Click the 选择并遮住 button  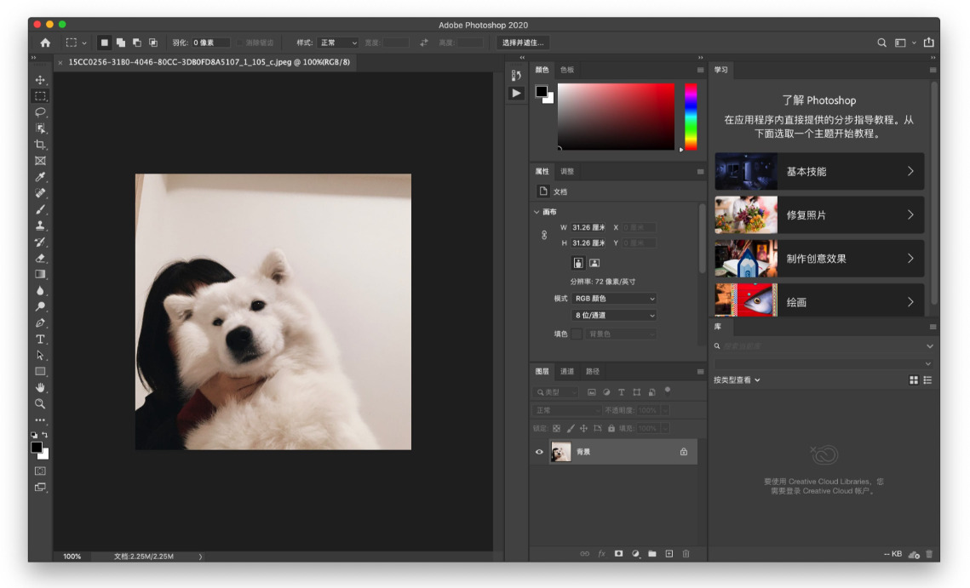tap(523, 43)
